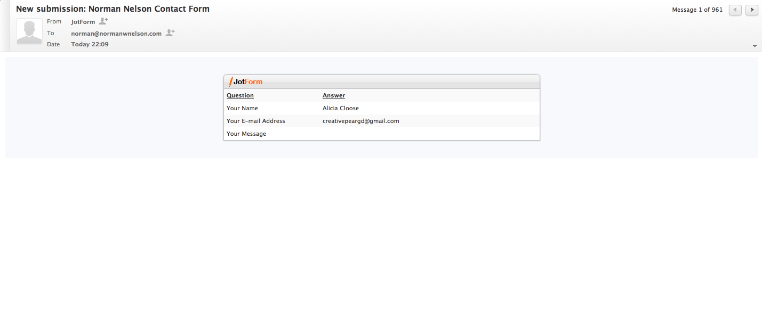Click the Message 1 of 961 counter
Screen dimensions: 762x311
[697, 10]
